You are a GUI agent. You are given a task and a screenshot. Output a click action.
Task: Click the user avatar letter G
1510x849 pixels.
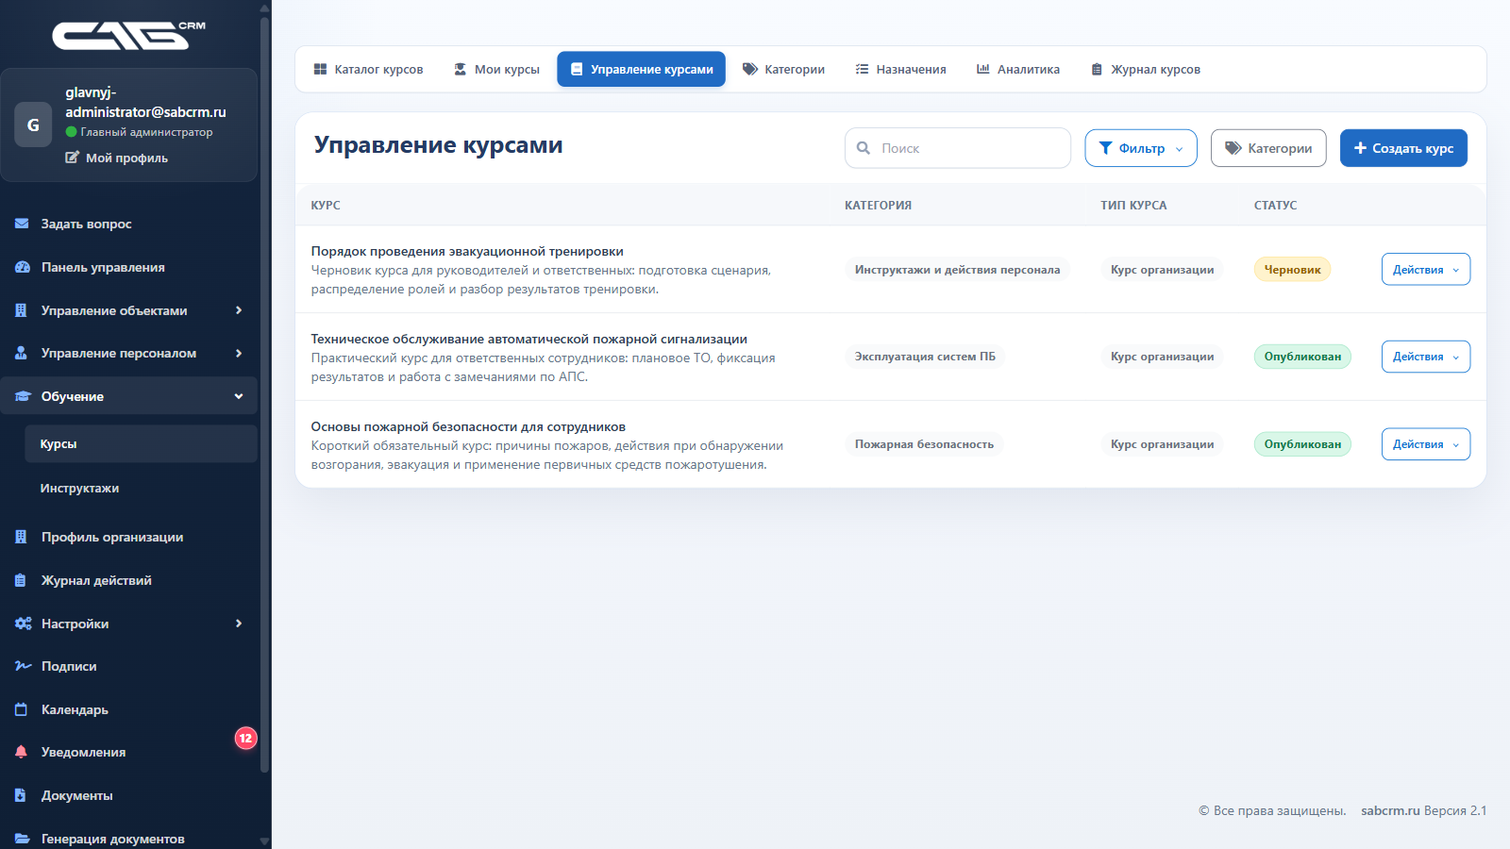pyautogui.click(x=33, y=125)
